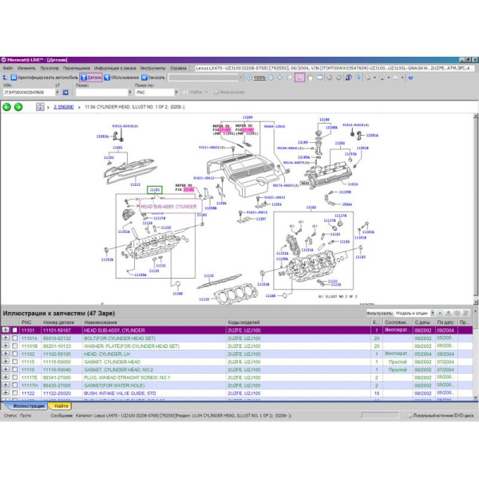Click the Детали toolbar button
Image resolution: width=479 pixels, height=479 pixels.
[92, 77]
